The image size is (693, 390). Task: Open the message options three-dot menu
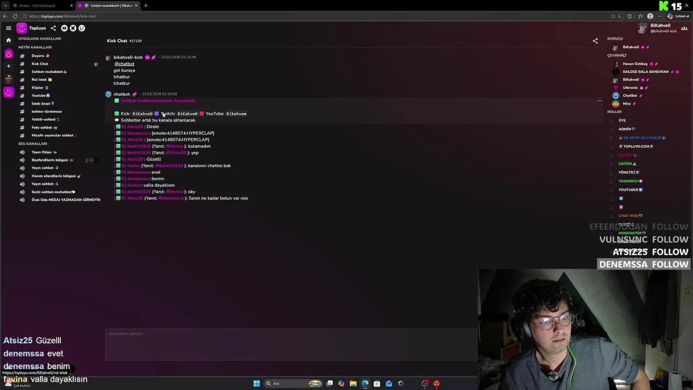click(599, 101)
